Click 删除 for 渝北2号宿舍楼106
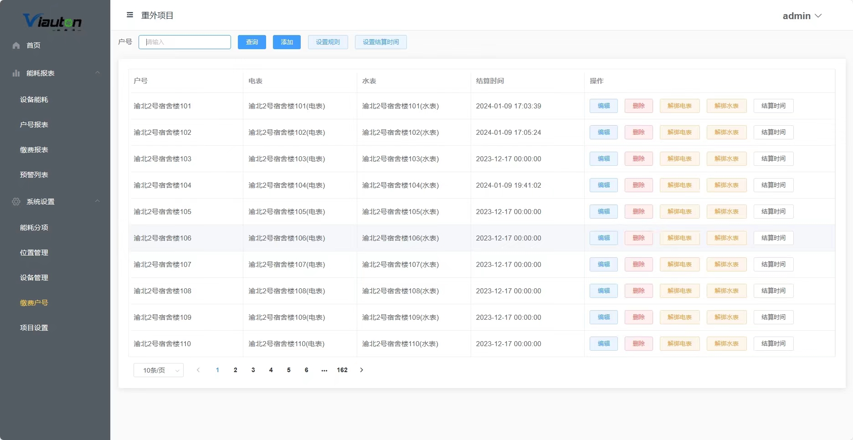The height and width of the screenshot is (440, 853). click(639, 238)
